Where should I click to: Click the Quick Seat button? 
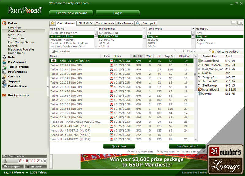tap(119, 146)
